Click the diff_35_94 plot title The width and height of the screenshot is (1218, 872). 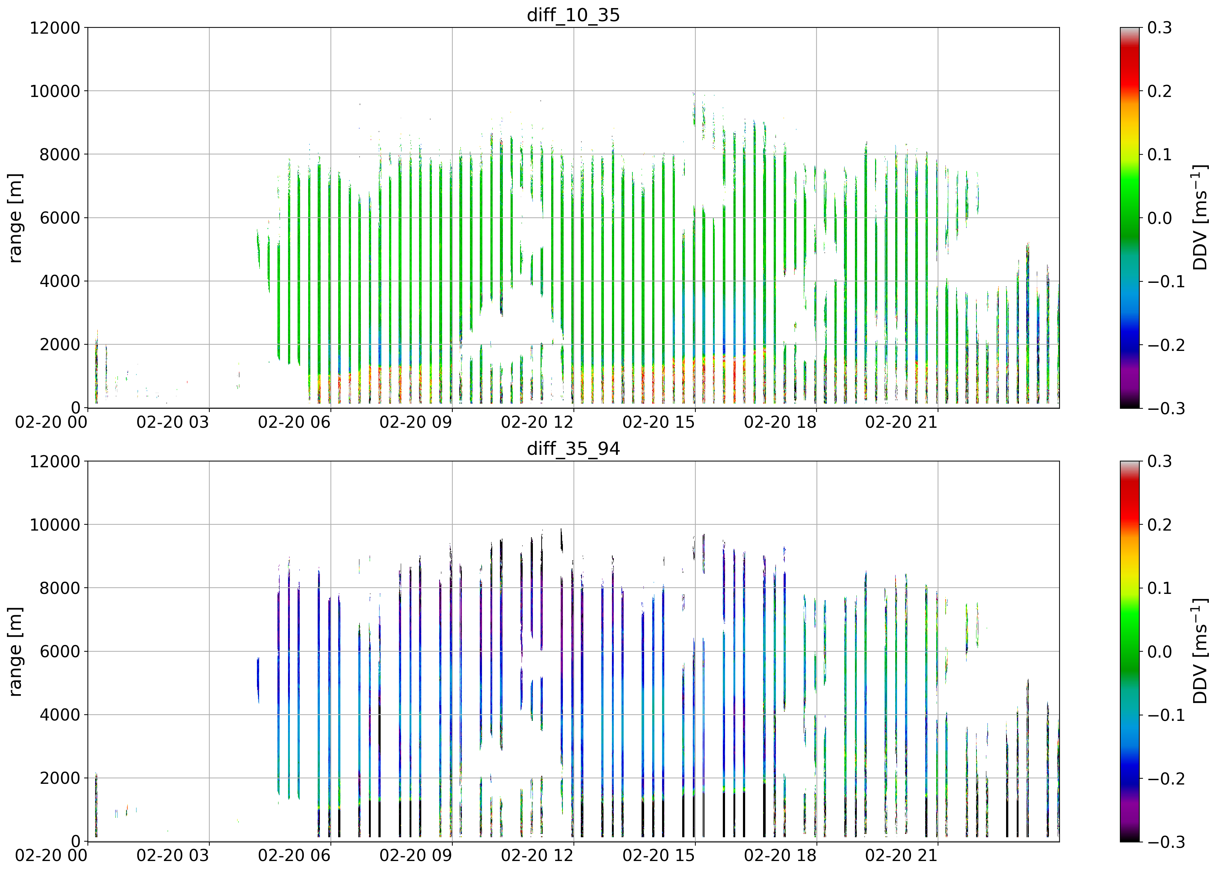573,448
